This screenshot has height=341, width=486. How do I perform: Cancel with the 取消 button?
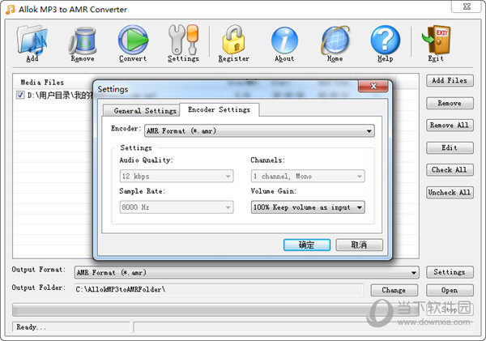(359, 245)
